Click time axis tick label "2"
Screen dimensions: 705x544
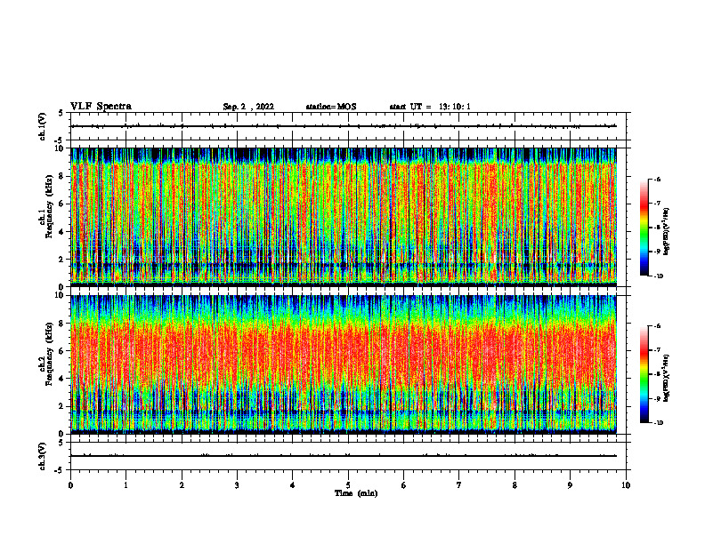tap(182, 485)
